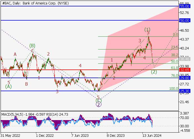Click the 40.24 price axis value
194x139 pixels.
185,48
